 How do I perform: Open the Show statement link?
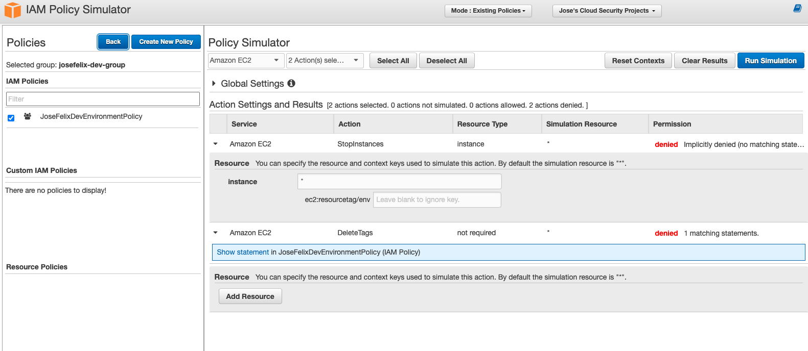[x=243, y=252]
